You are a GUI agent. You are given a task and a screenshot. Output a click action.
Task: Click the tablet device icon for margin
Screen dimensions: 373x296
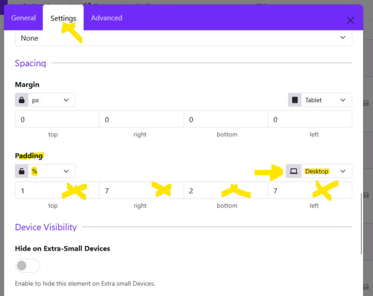[x=295, y=100]
